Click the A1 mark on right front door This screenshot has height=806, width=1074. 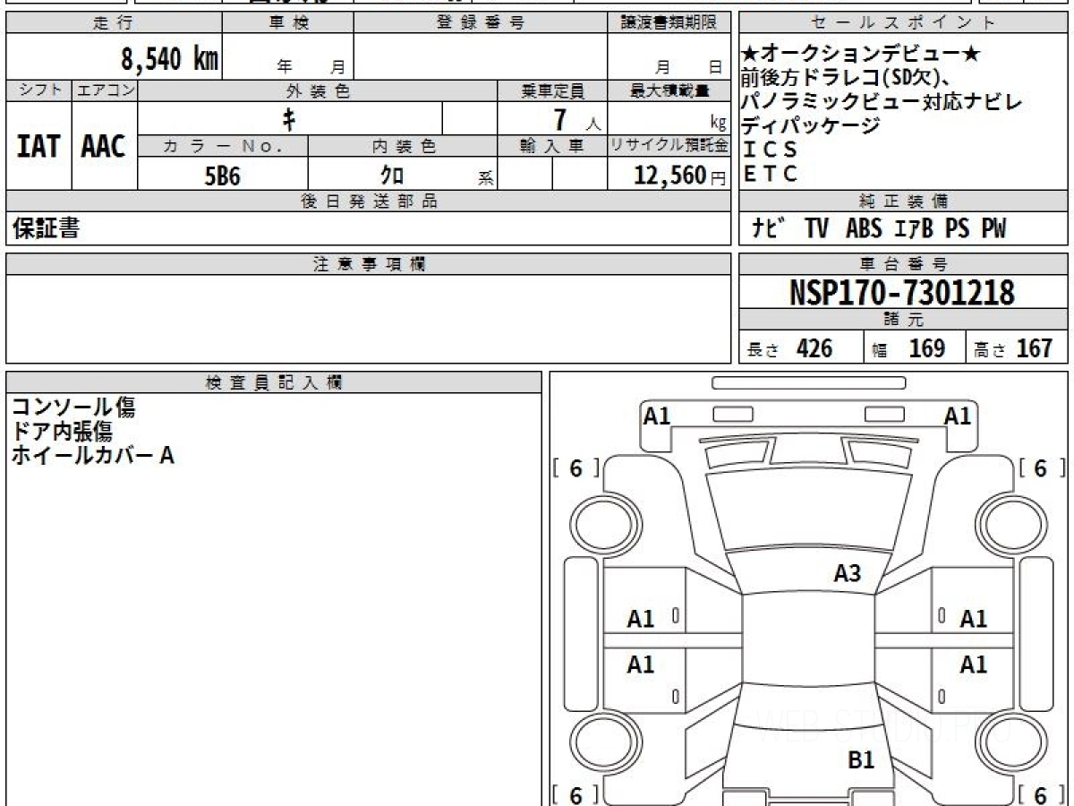pos(973,619)
